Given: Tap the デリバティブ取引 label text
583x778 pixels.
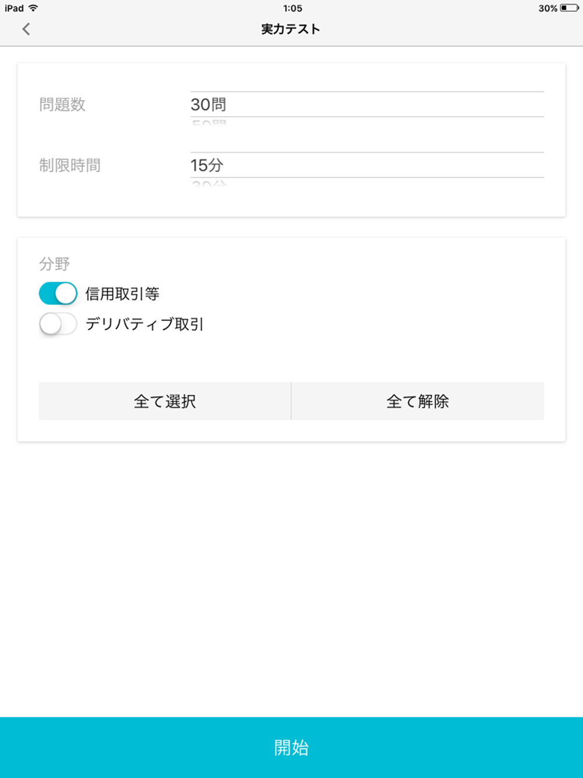Looking at the screenshot, I should [x=145, y=324].
